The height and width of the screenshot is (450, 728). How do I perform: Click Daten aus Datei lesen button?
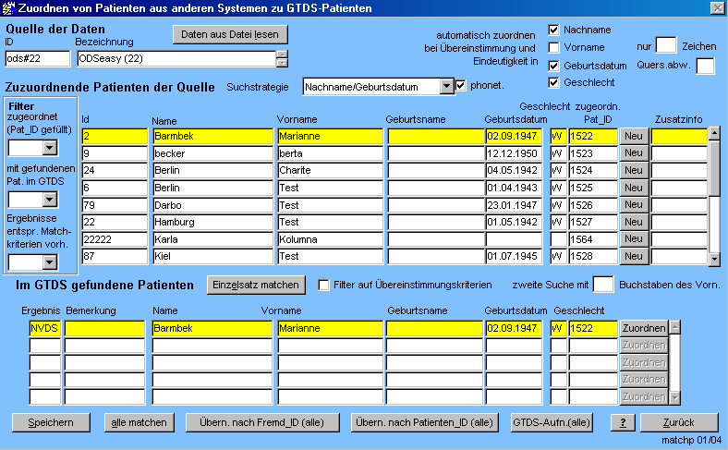pyautogui.click(x=230, y=34)
